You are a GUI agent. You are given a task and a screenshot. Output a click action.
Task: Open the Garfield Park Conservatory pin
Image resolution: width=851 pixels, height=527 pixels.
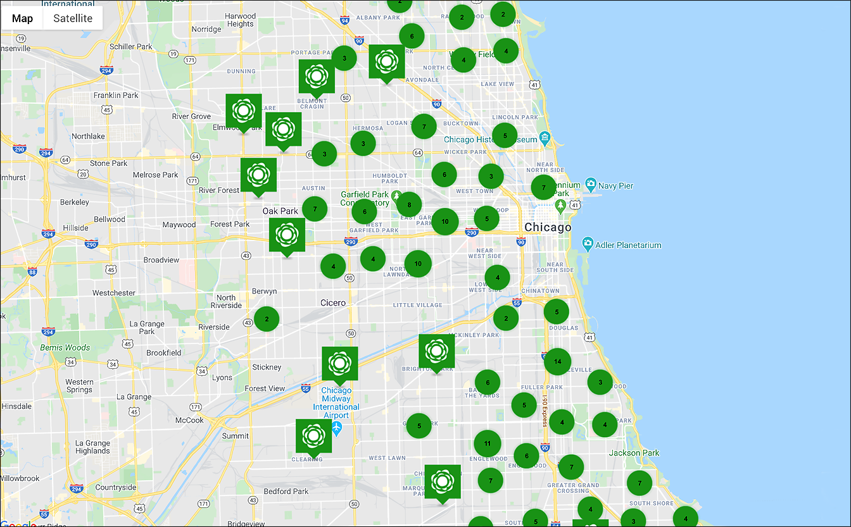396,195
